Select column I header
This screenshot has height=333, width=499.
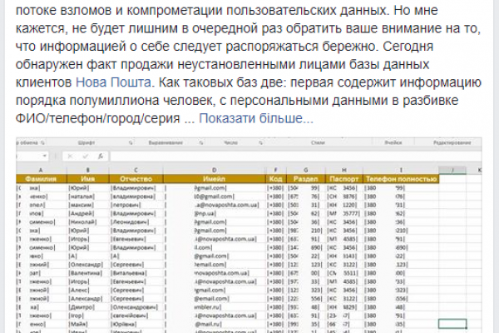(x=401, y=170)
